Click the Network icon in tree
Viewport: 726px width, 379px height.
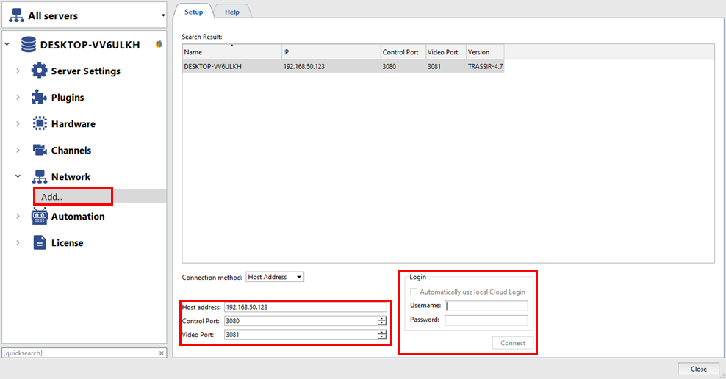tap(39, 177)
